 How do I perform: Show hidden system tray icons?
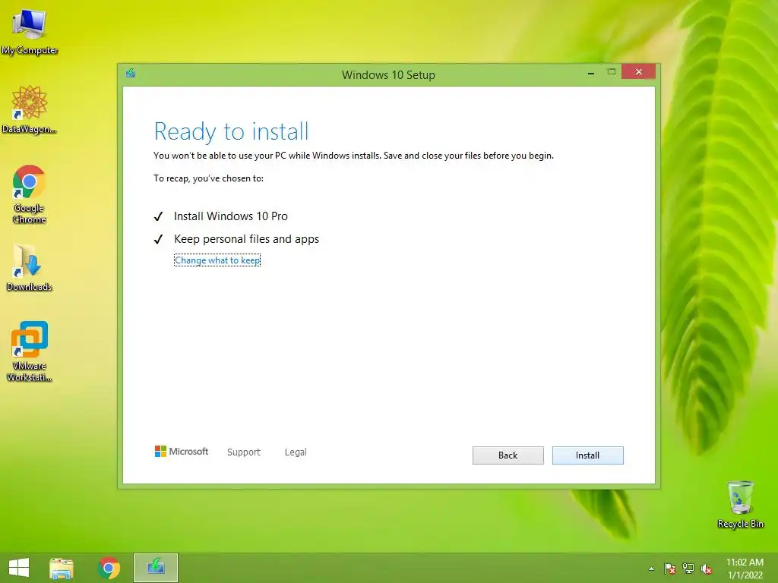[x=651, y=569]
